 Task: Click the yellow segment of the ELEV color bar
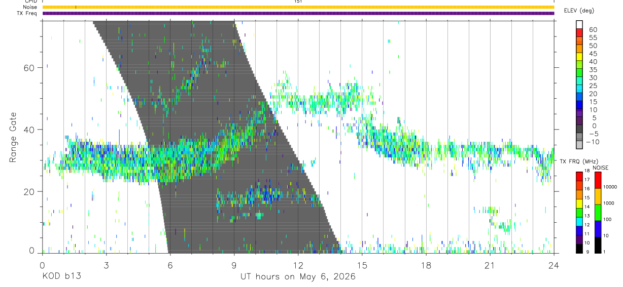579,56
